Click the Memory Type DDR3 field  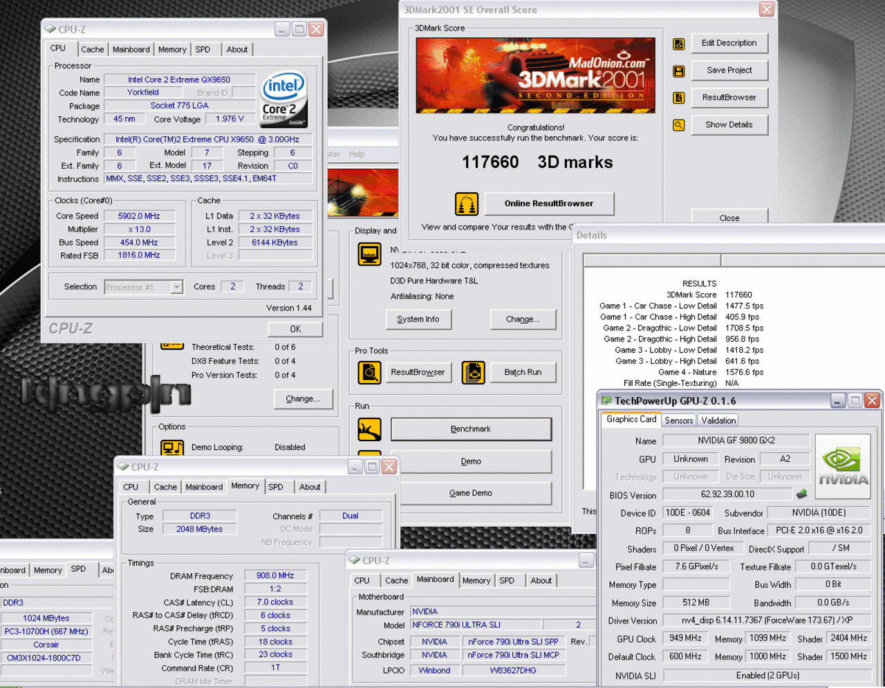[200, 517]
